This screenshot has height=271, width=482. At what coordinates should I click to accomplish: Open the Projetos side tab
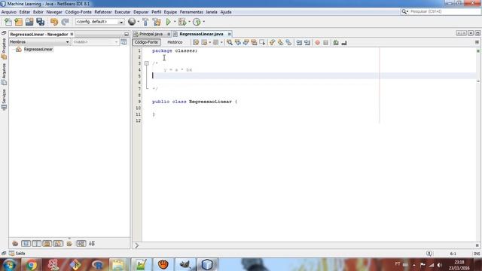4,48
